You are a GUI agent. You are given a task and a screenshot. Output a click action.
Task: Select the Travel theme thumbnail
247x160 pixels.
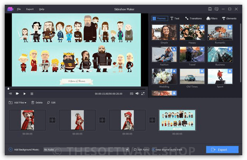192,54
